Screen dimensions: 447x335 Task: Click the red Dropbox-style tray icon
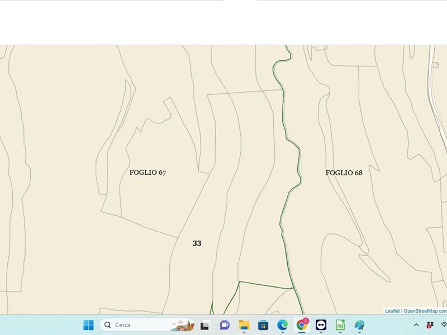(x=430, y=325)
